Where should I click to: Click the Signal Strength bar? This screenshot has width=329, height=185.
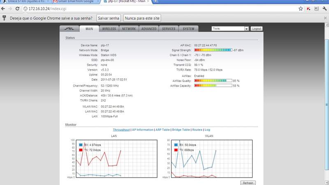click(x=213, y=50)
